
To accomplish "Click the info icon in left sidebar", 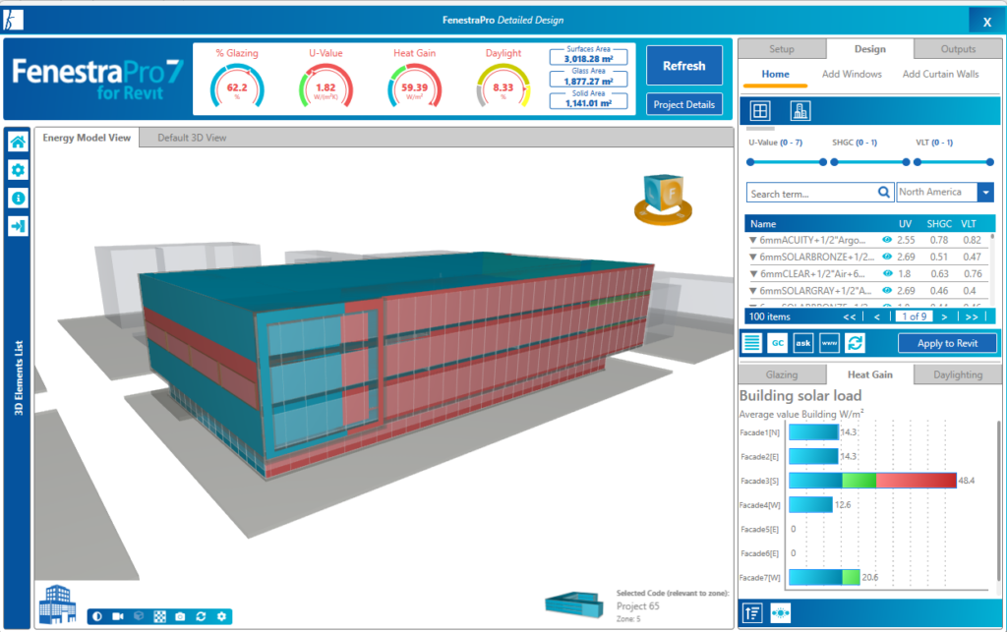I will pos(18,199).
